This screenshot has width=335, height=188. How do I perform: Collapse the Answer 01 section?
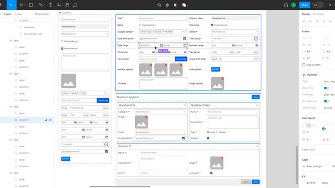[x=257, y=146]
